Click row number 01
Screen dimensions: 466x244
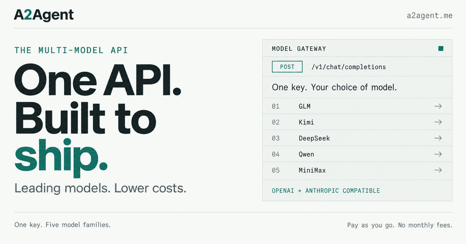coord(276,106)
